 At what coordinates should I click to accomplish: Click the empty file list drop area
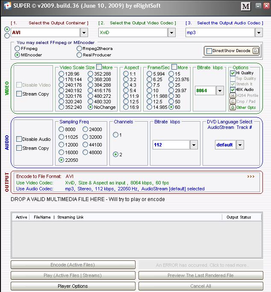coord(137,239)
